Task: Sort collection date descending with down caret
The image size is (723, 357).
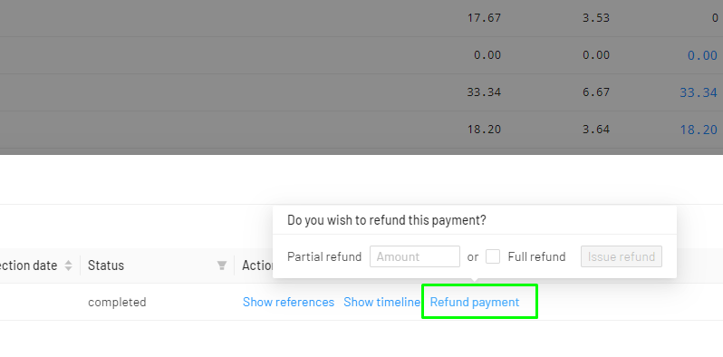Action: pyautogui.click(x=68, y=268)
